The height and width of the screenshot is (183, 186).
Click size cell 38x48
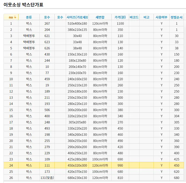pyautogui.click(x=77, y=48)
